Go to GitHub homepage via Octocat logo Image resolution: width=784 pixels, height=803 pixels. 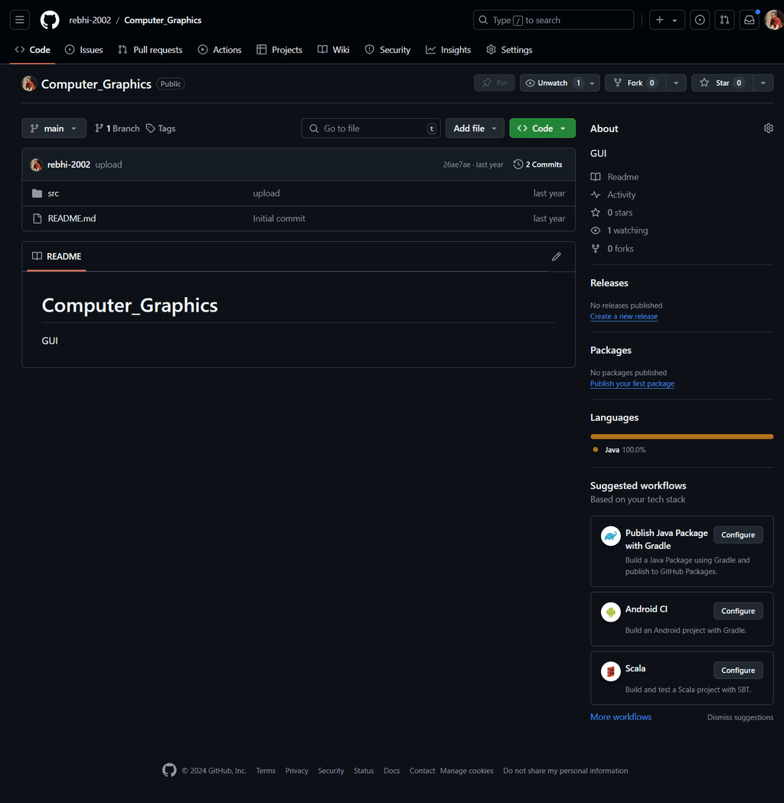50,20
